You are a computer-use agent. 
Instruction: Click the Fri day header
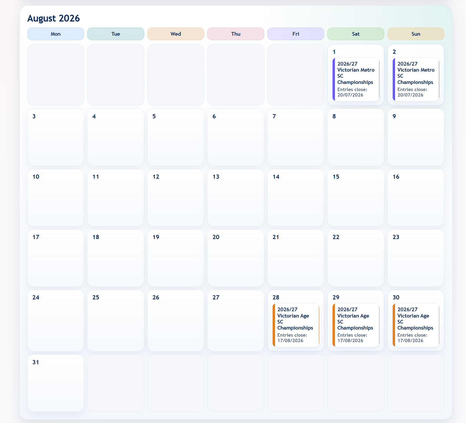pos(296,34)
